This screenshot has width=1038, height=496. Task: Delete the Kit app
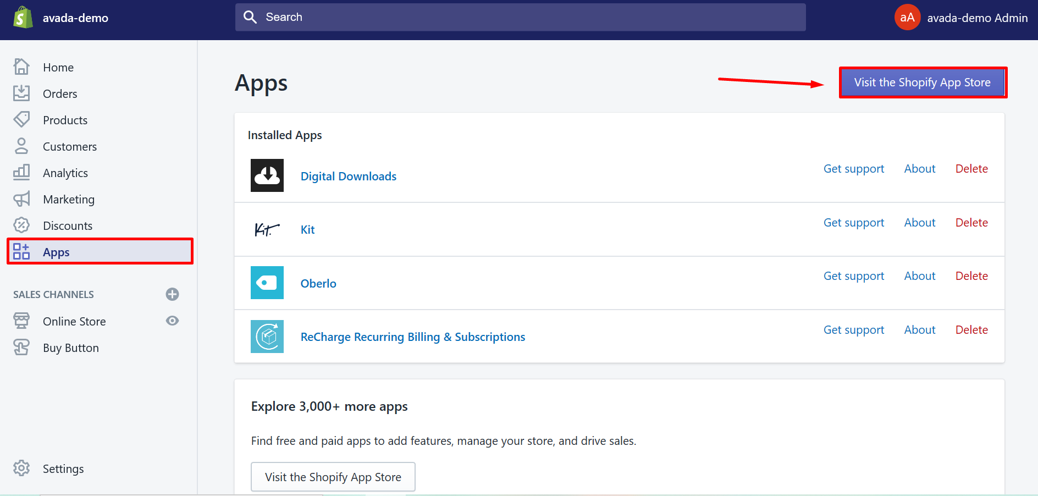tap(971, 223)
